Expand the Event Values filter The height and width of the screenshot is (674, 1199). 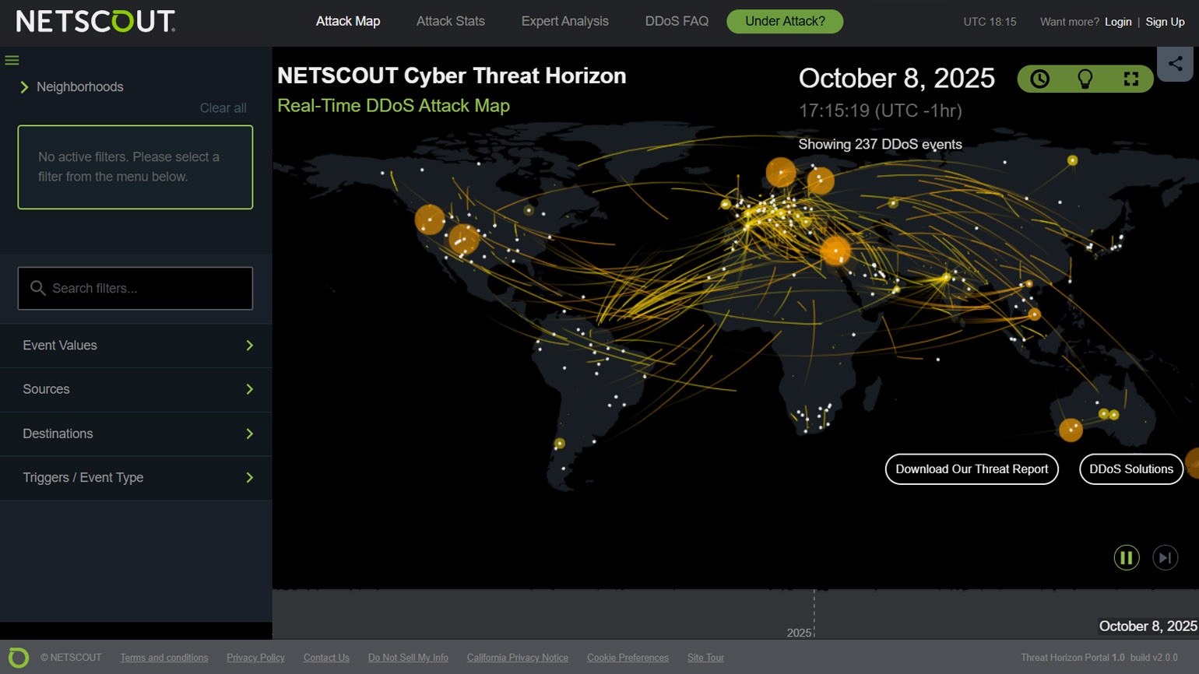(135, 346)
